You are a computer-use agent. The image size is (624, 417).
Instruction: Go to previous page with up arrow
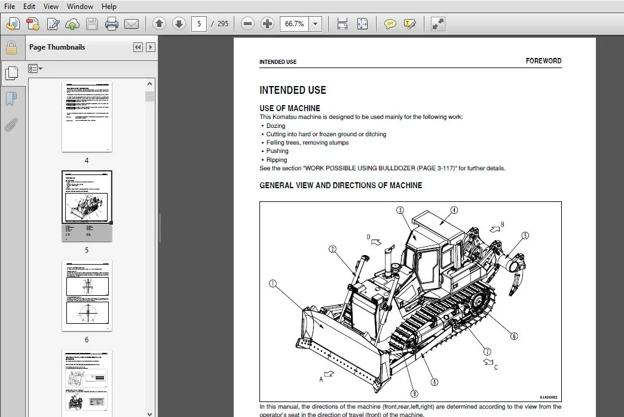[x=159, y=24]
